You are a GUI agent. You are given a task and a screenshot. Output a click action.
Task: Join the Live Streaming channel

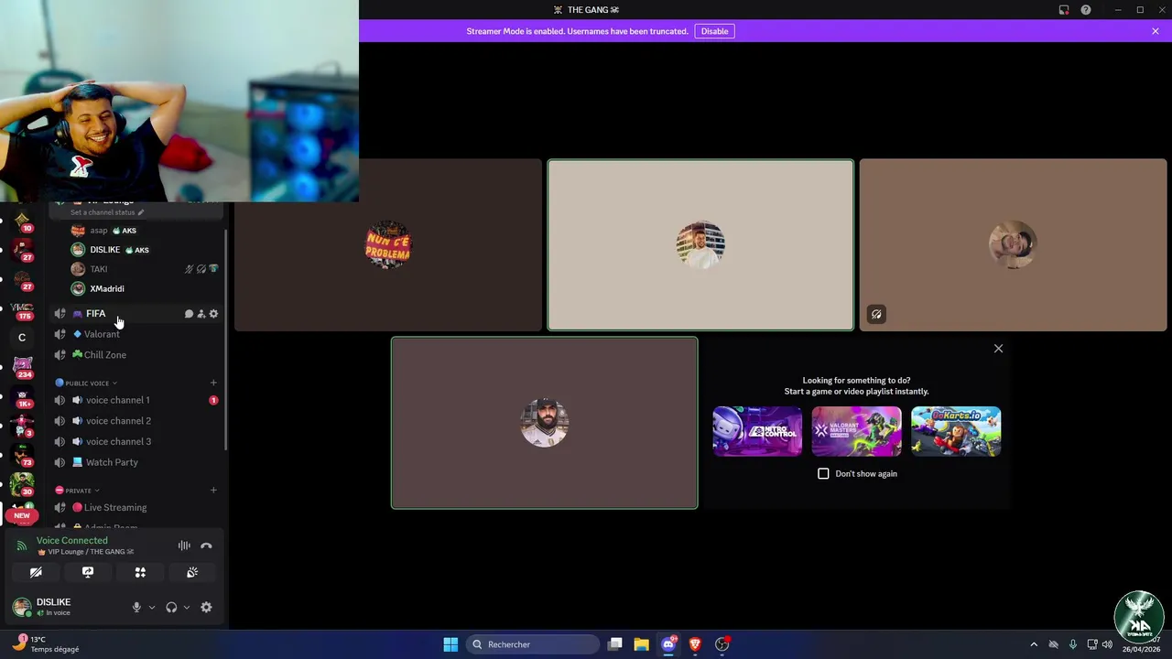(136, 507)
